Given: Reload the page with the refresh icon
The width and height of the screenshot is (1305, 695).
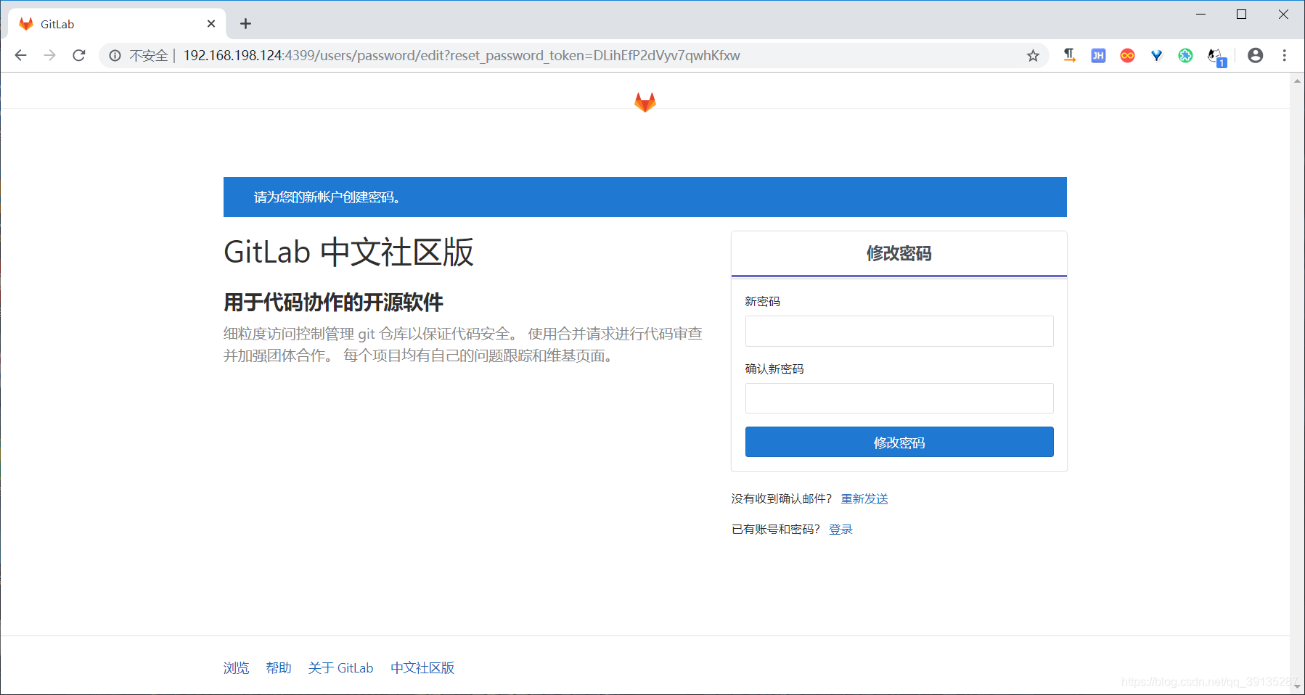Looking at the screenshot, I should pos(79,55).
